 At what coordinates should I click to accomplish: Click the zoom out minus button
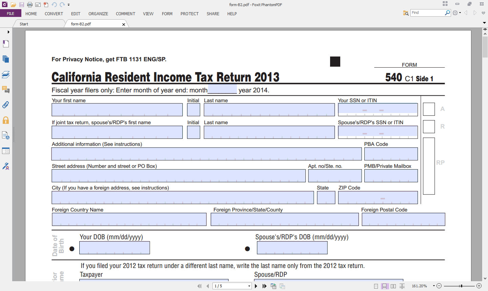coord(439,286)
